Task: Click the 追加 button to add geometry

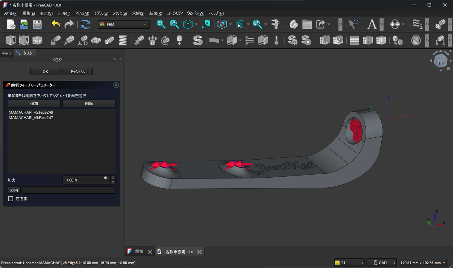Action: click(x=34, y=103)
